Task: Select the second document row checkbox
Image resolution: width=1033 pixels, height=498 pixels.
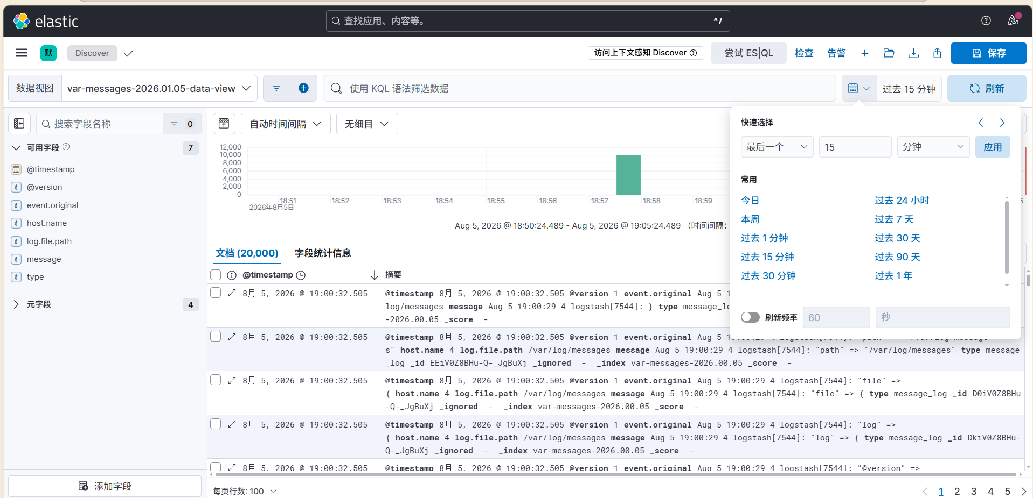Action: tap(216, 336)
